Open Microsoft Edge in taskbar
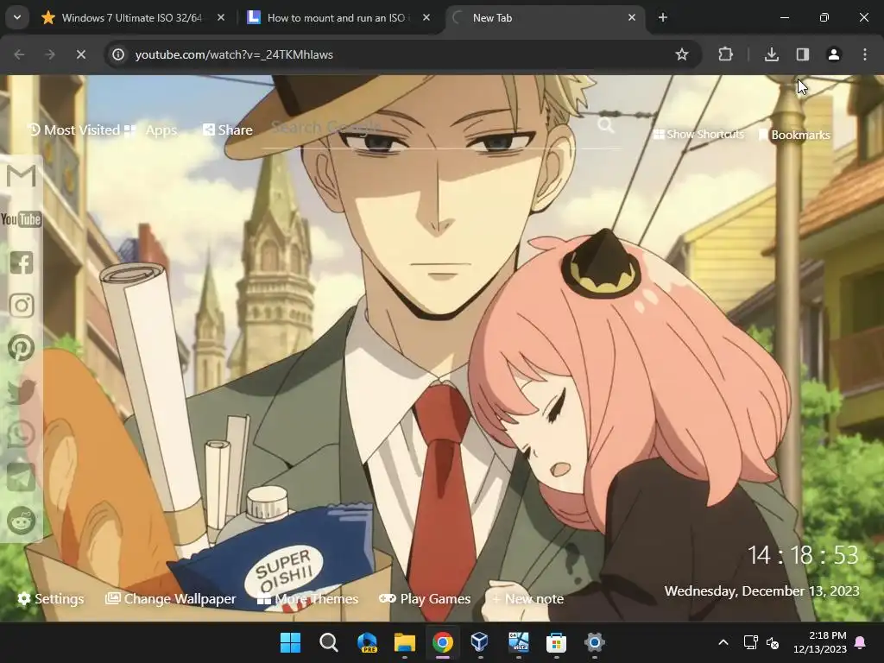This screenshot has height=663, width=884. (367, 642)
